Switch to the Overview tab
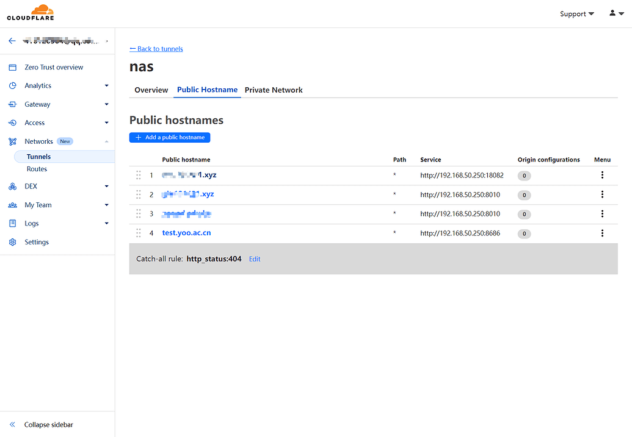 (151, 90)
